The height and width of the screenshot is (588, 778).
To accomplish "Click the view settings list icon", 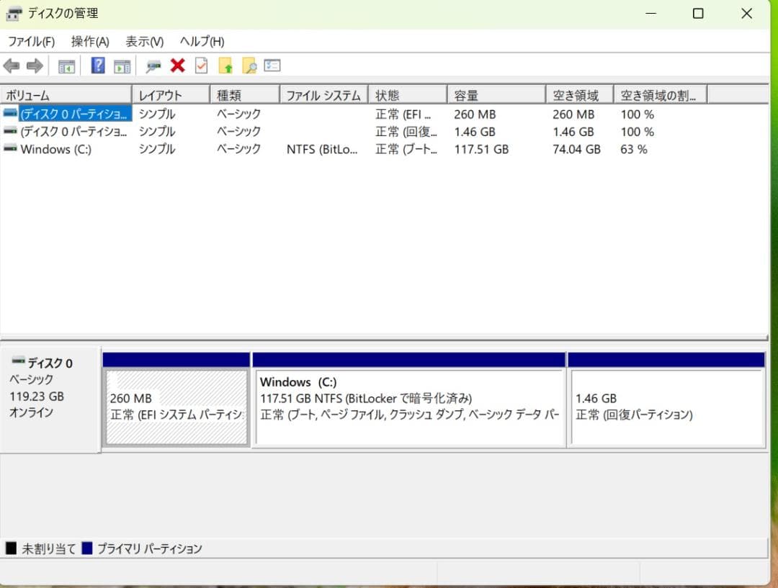I will pyautogui.click(x=272, y=65).
